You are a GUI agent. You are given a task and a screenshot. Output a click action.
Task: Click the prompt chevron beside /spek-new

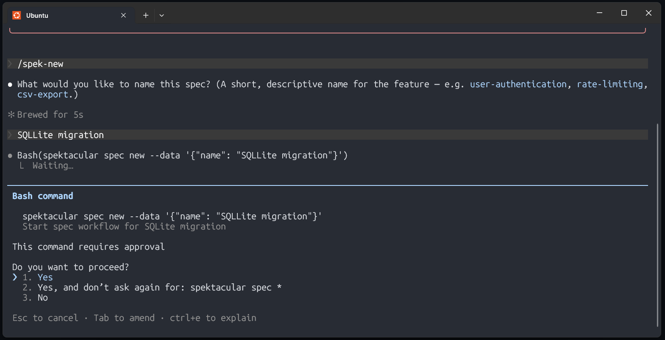click(10, 64)
